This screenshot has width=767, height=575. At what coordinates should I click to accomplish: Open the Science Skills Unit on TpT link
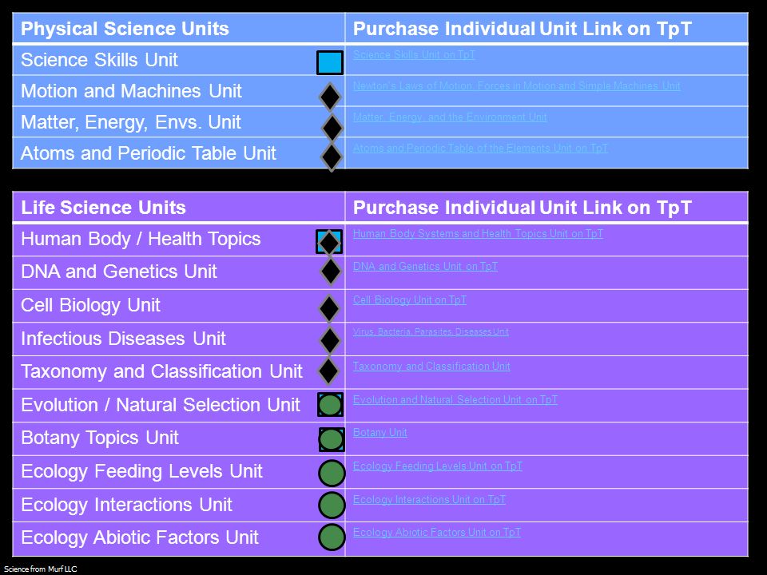point(414,55)
